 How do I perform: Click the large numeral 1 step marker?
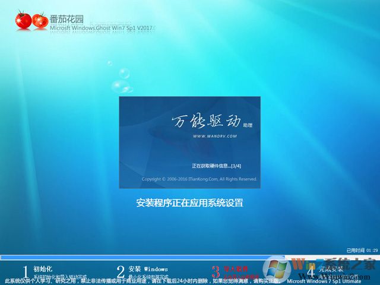[x=26, y=272]
